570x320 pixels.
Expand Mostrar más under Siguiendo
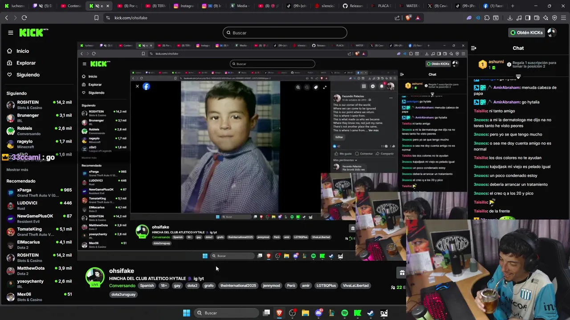click(x=17, y=170)
